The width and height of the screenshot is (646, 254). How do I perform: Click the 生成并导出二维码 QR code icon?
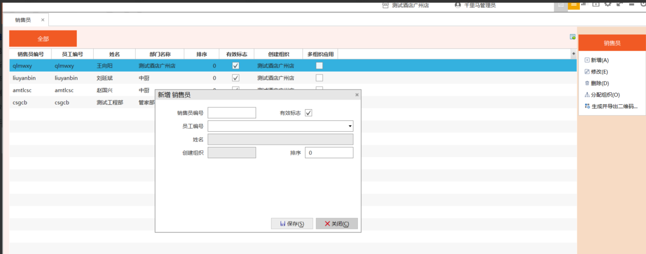587,106
